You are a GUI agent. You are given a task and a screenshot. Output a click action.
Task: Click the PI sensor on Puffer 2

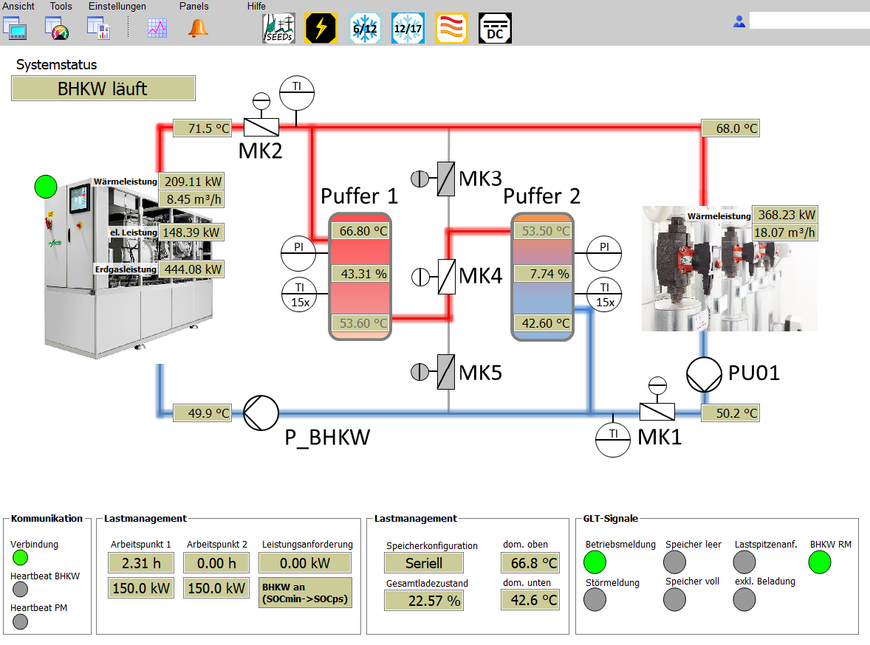[x=603, y=253]
